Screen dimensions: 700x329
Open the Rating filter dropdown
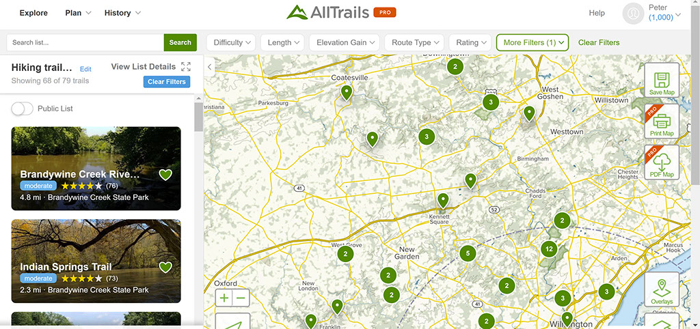pos(470,42)
